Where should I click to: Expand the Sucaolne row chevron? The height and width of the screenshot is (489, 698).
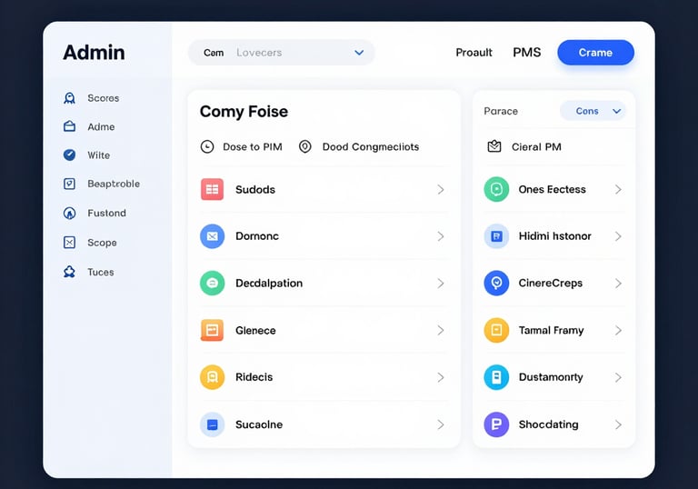point(441,424)
